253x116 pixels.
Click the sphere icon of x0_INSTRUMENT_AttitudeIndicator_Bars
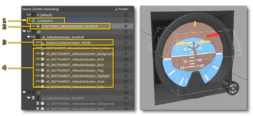(x=42, y=65)
